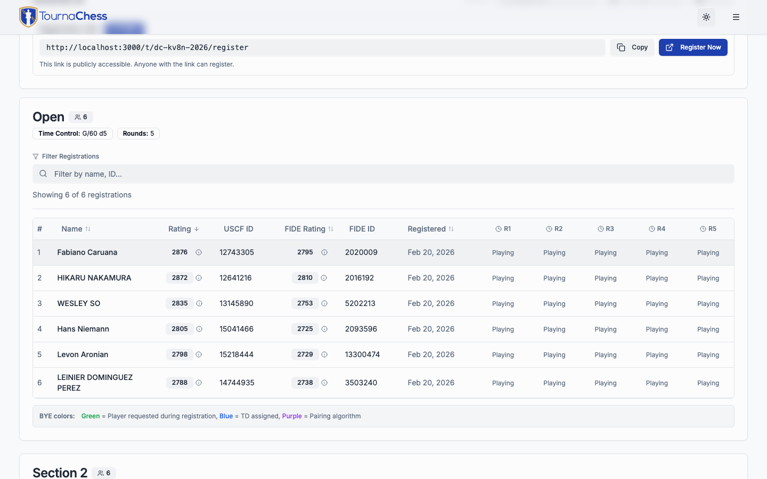Viewport: 767px width, 479px height.
Task: Toggle the light/dark theme button
Action: click(706, 17)
